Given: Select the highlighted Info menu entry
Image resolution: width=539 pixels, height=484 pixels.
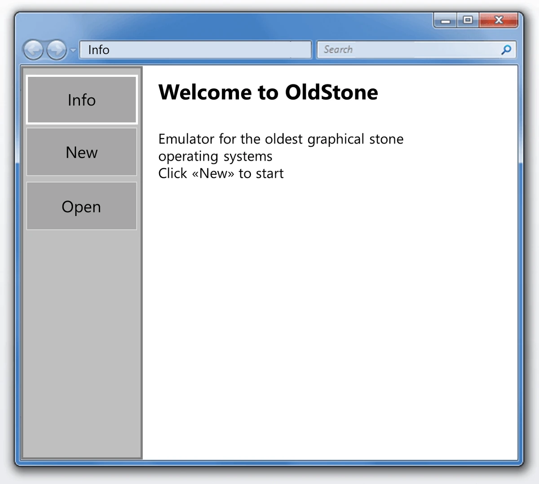Looking at the screenshot, I should coord(81,100).
